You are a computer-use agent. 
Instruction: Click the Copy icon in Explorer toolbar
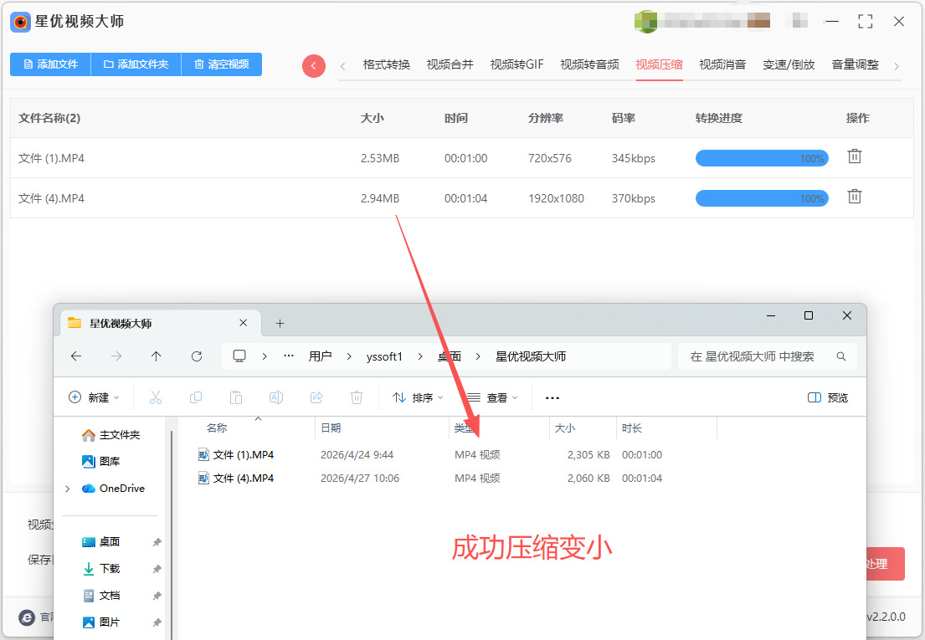pyautogui.click(x=196, y=397)
